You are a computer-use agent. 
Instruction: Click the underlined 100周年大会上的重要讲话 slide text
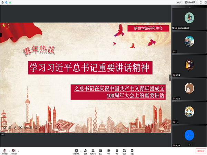(135, 95)
